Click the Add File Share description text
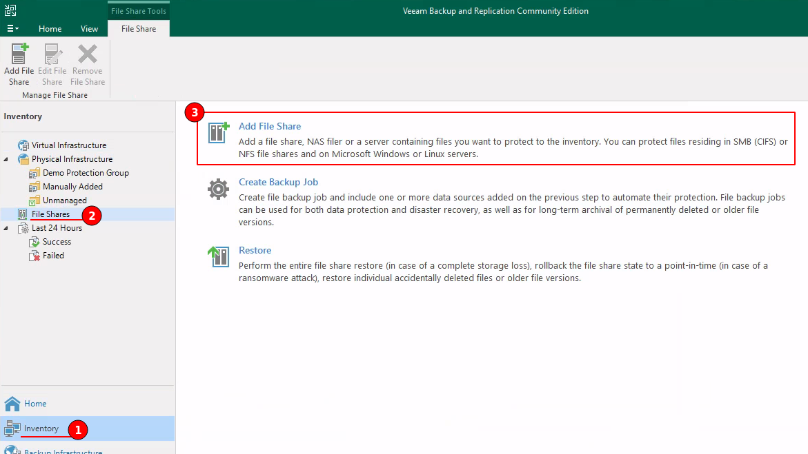This screenshot has width=808, height=454. [513, 147]
